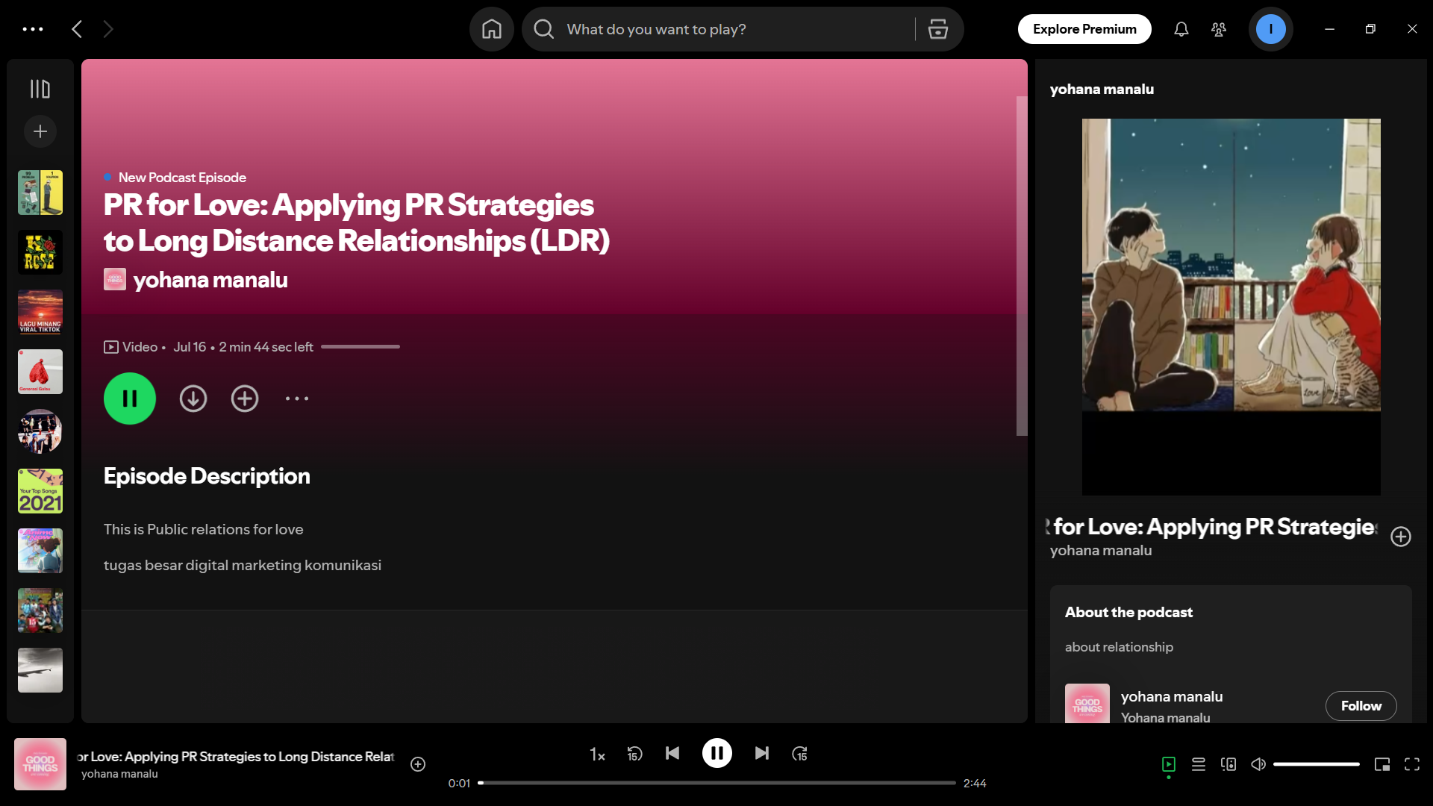1433x806 pixels.
Task: Enter full screen mode
Action: (1412, 764)
